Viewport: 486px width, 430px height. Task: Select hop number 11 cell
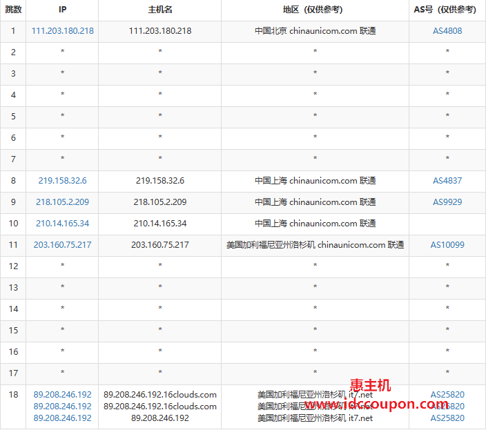(x=13, y=245)
